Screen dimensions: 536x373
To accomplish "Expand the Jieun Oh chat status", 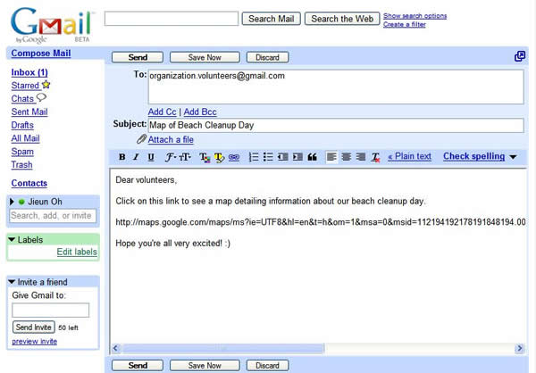I will tap(12, 202).
